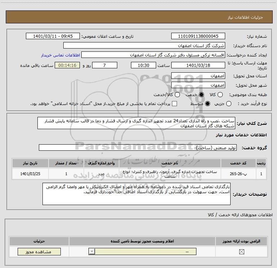
Task: Click the تعداد / مقدار column header
Action: (66, 163)
